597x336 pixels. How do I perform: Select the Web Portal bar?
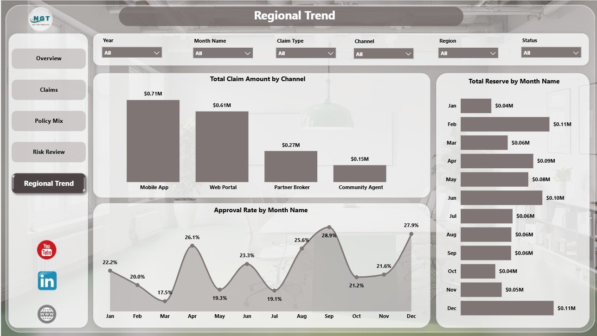[222, 146]
